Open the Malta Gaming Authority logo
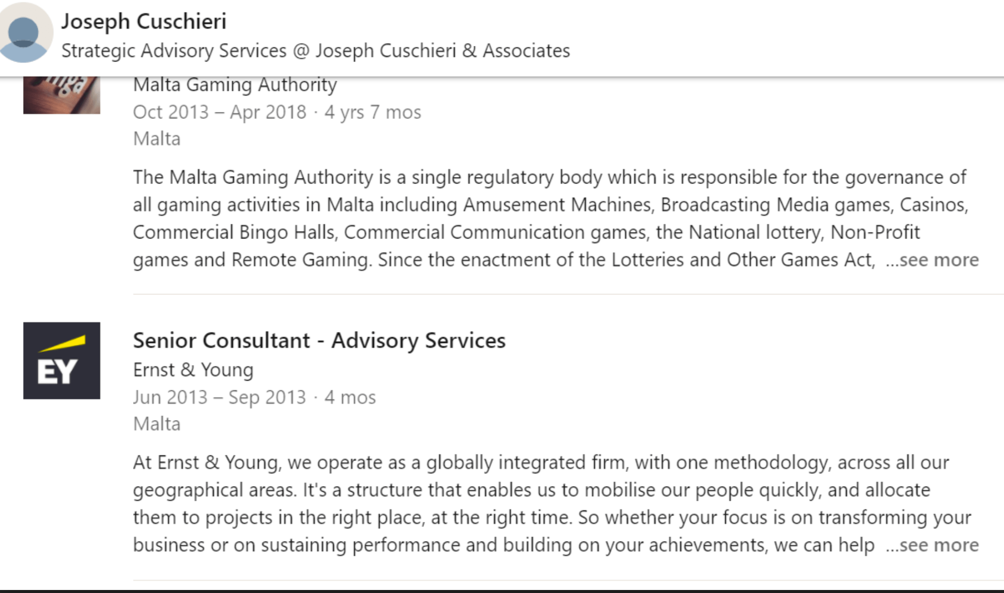Screen dimensions: 1004x593 (61, 95)
